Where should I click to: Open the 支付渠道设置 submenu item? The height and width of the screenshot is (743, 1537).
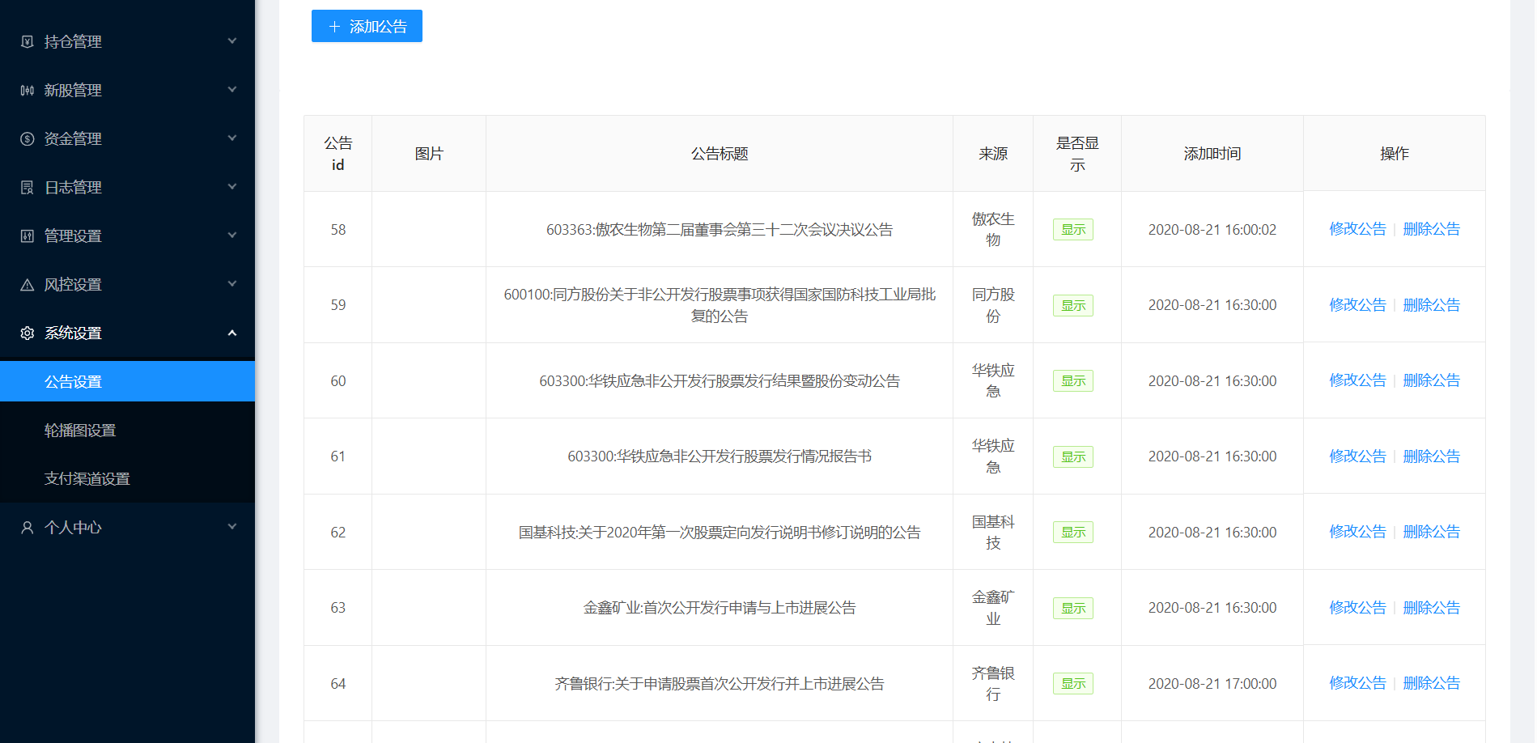point(87,478)
